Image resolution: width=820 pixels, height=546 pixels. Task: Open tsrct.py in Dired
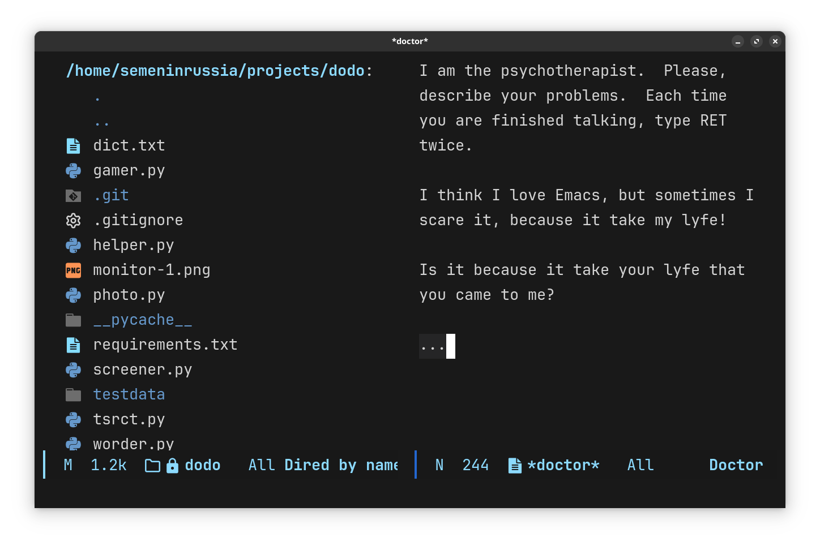[129, 420]
